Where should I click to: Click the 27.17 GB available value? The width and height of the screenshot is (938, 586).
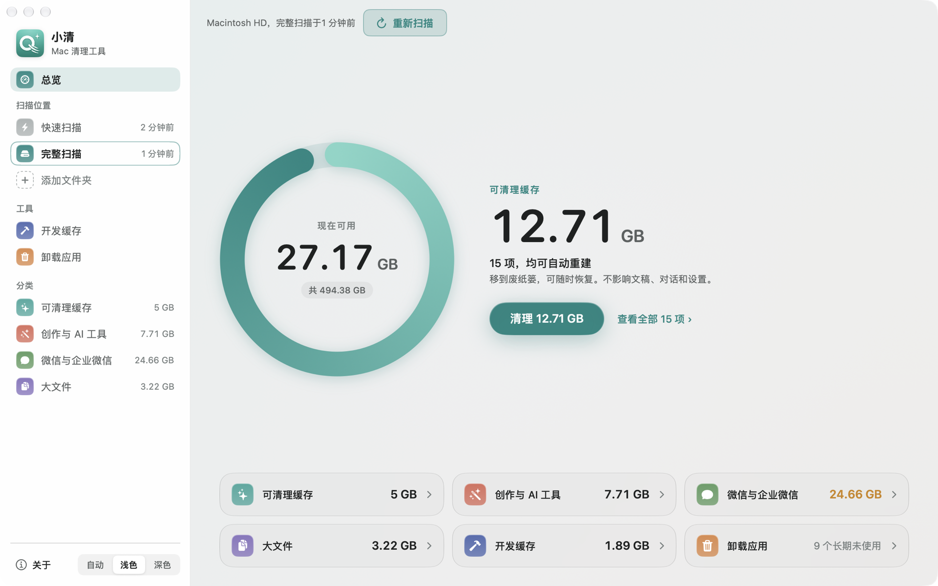(337, 258)
